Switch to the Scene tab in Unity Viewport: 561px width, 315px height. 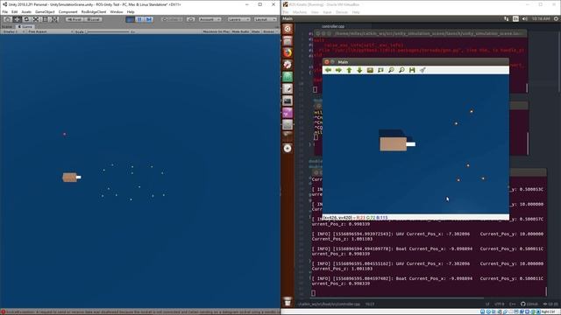click(7, 26)
